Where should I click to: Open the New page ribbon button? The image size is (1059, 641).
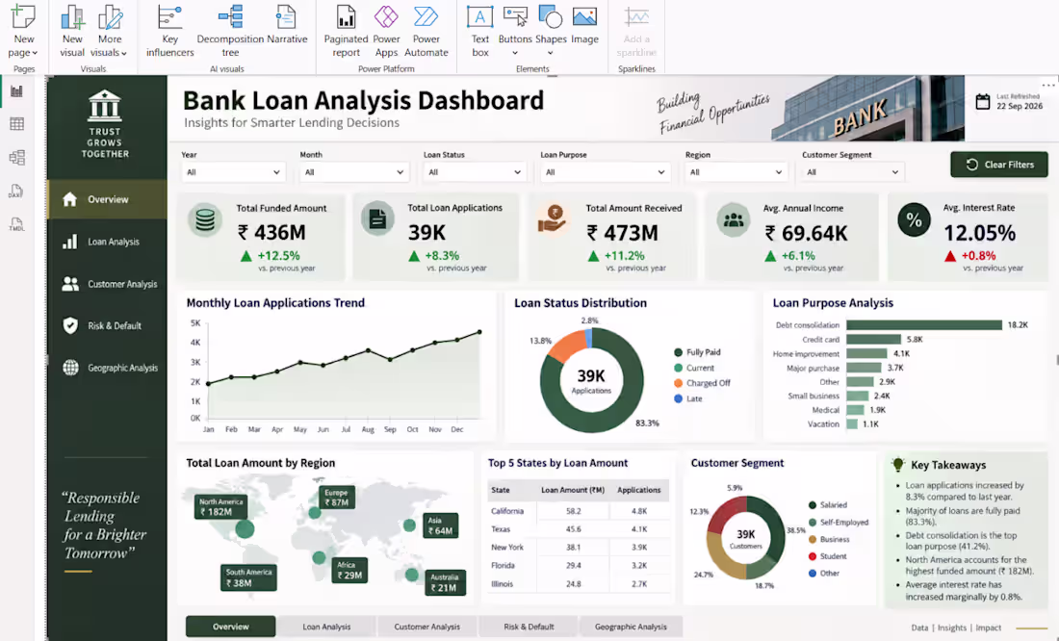(24, 31)
